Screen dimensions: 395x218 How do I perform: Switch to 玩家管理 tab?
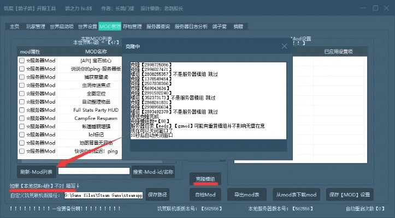(x=36, y=26)
